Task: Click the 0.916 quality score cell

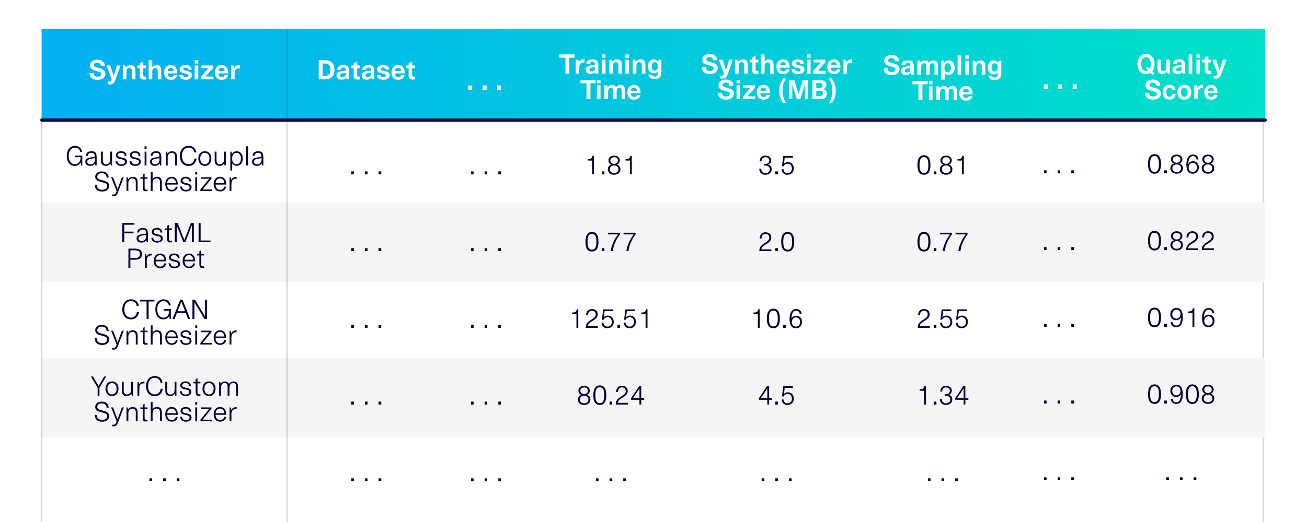Action: tap(1181, 318)
